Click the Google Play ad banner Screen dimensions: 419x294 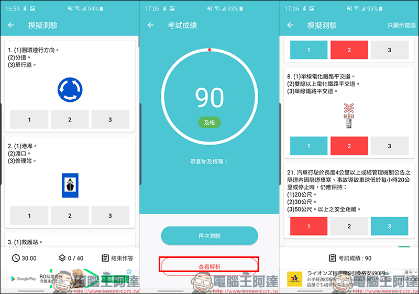click(x=70, y=278)
